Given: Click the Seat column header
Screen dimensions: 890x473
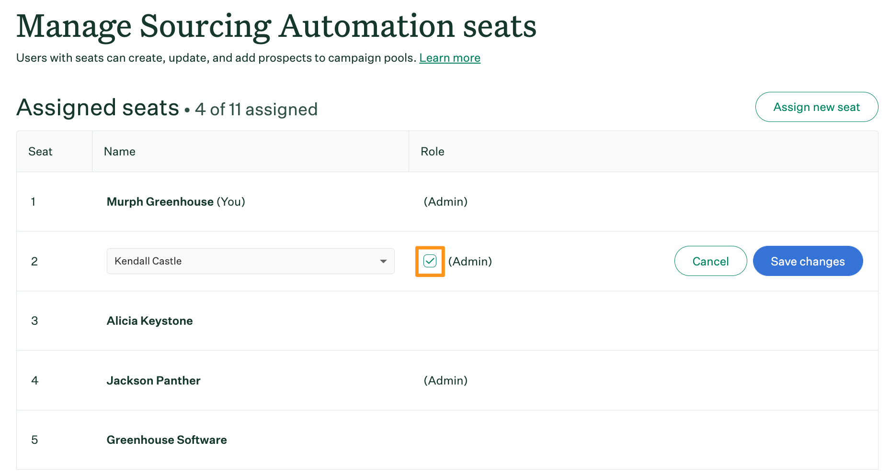Looking at the screenshot, I should pyautogui.click(x=40, y=151).
